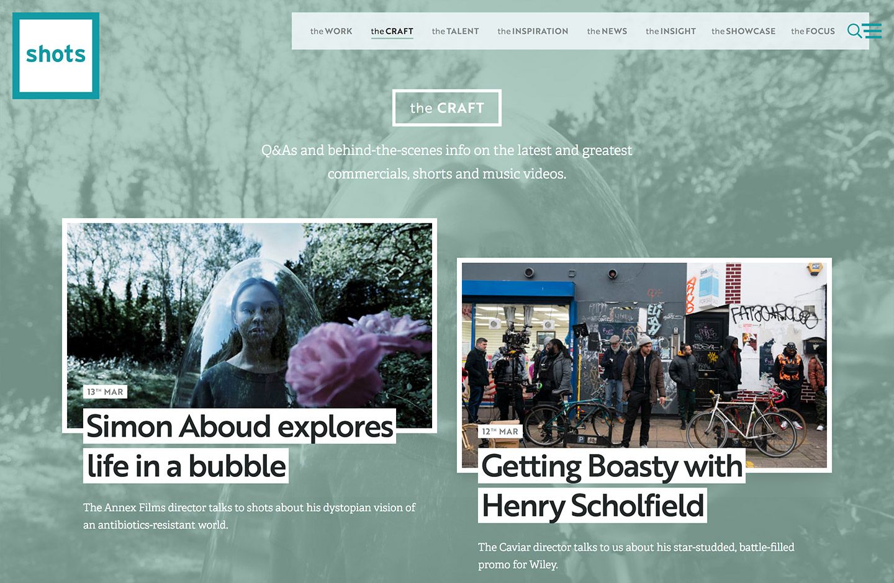Click the Caviar director summary text

636,556
